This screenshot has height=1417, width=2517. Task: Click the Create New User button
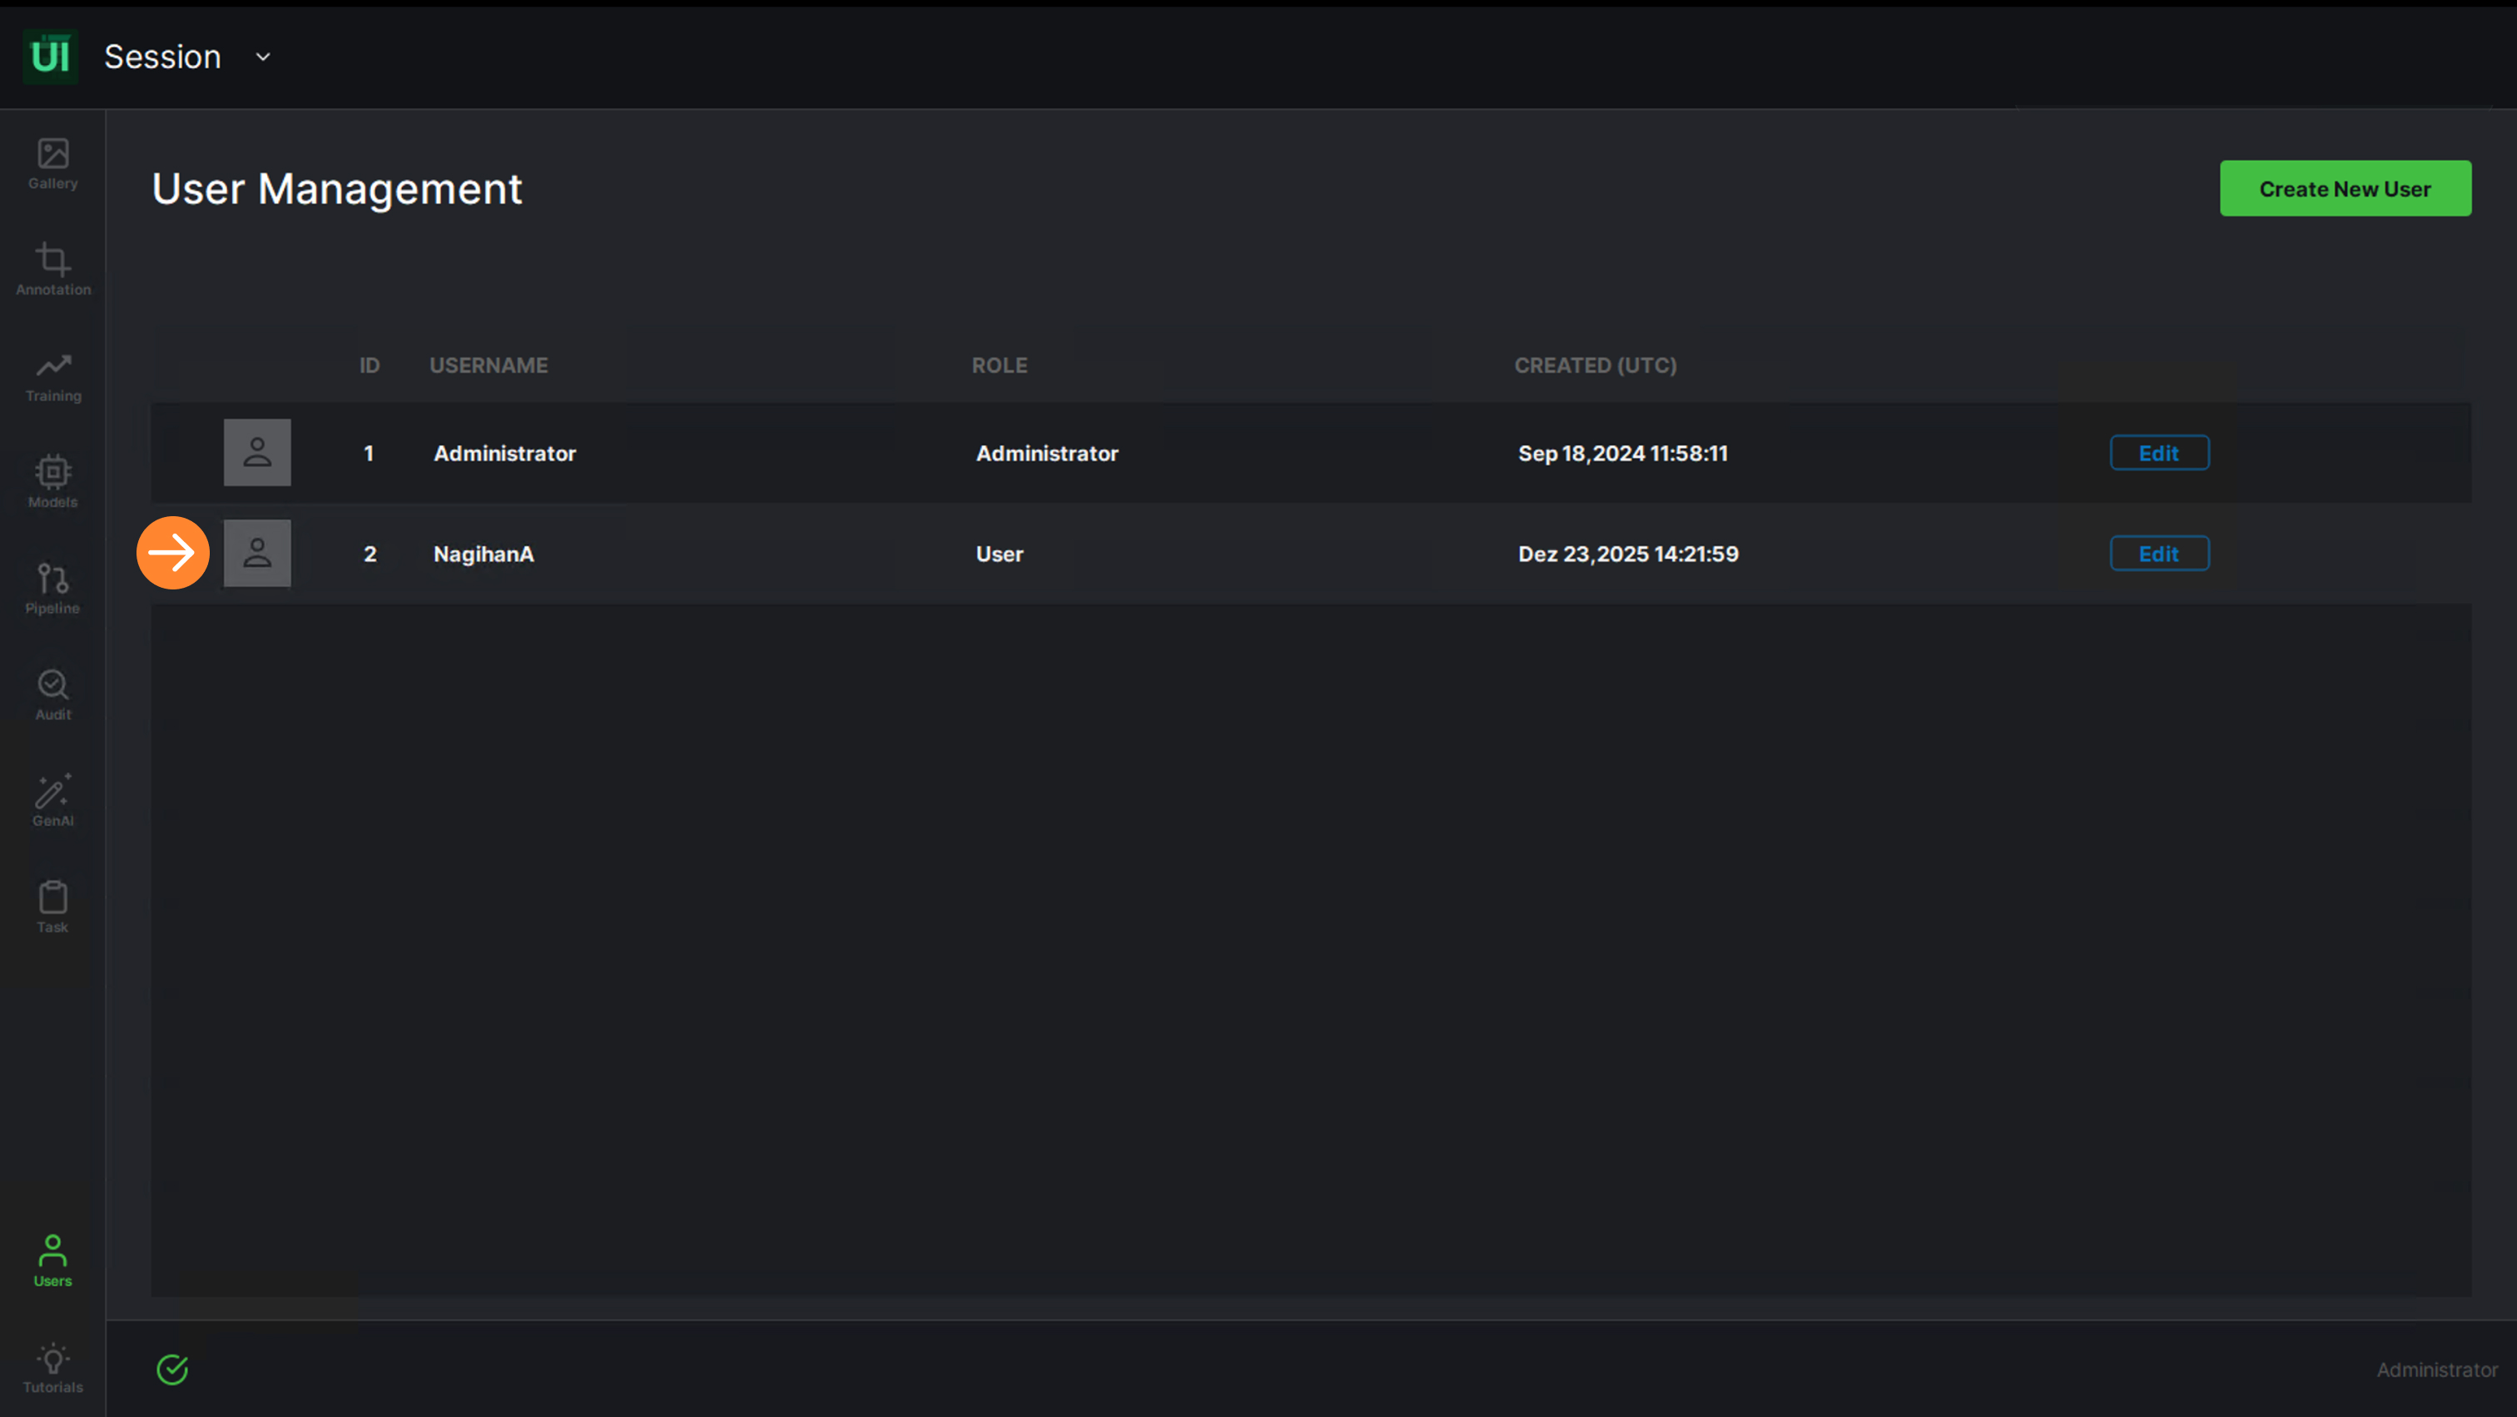coord(2345,189)
